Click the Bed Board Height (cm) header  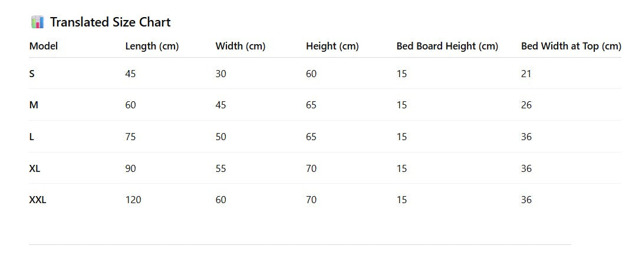pyautogui.click(x=447, y=46)
